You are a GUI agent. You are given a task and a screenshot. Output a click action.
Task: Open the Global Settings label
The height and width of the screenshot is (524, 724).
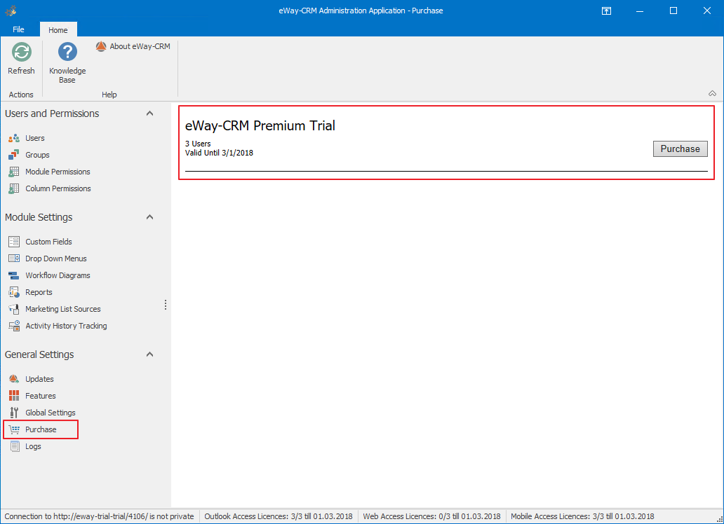[51, 413]
